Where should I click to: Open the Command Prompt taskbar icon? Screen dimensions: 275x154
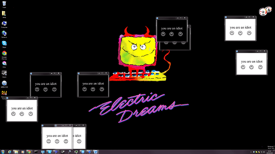pyautogui.click(x=36, y=152)
